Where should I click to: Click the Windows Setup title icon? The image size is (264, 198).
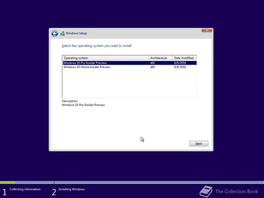coord(62,34)
